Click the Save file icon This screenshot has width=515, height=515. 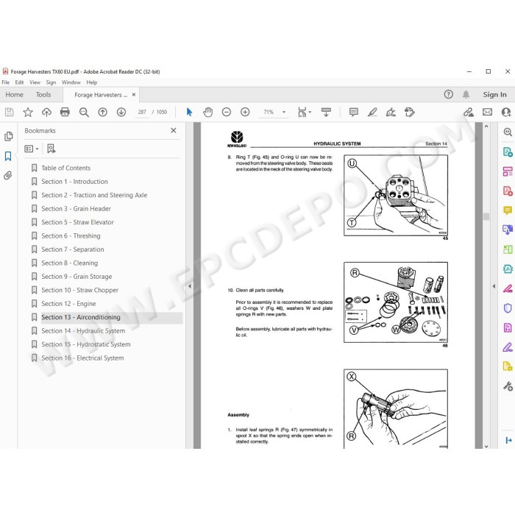9,113
